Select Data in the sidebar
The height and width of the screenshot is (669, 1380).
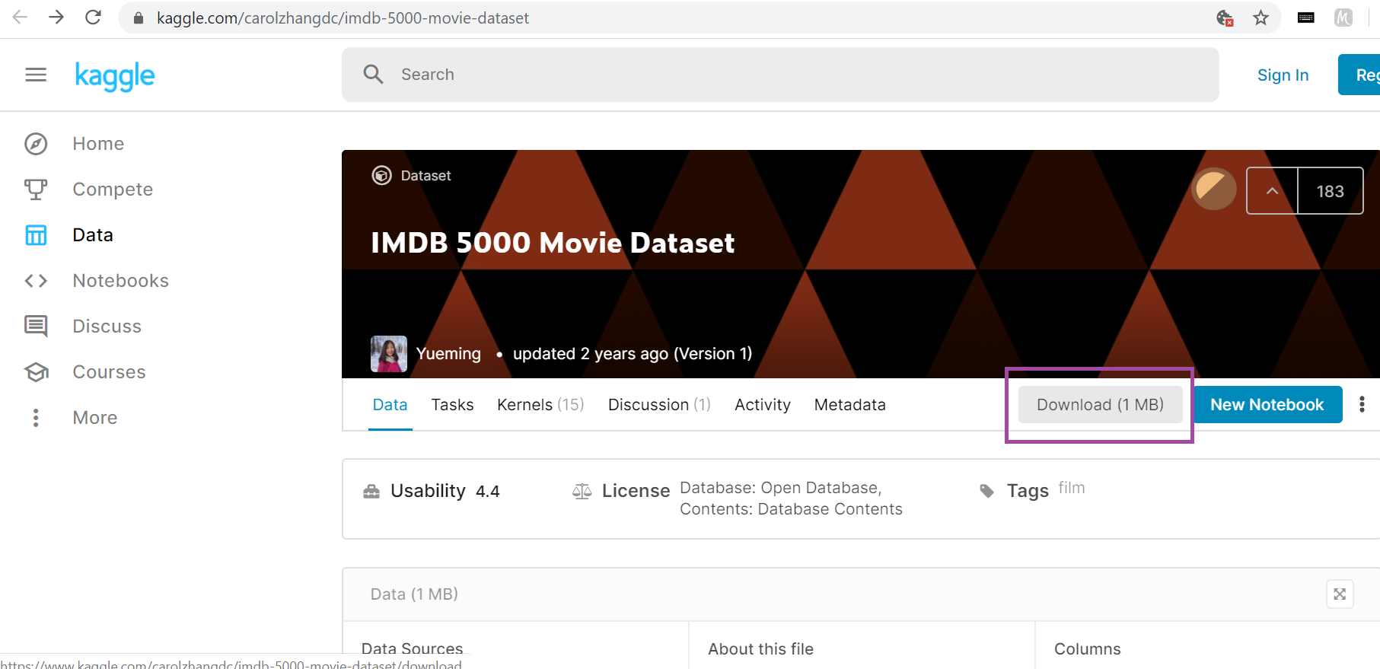pos(93,235)
